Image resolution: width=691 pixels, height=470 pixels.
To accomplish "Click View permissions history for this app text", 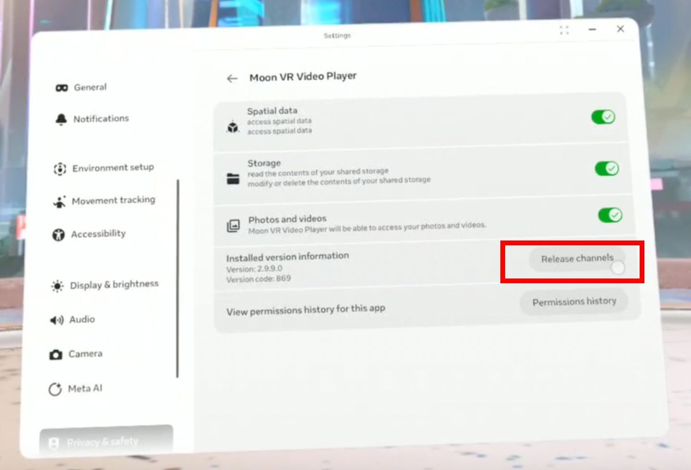I will point(306,309).
